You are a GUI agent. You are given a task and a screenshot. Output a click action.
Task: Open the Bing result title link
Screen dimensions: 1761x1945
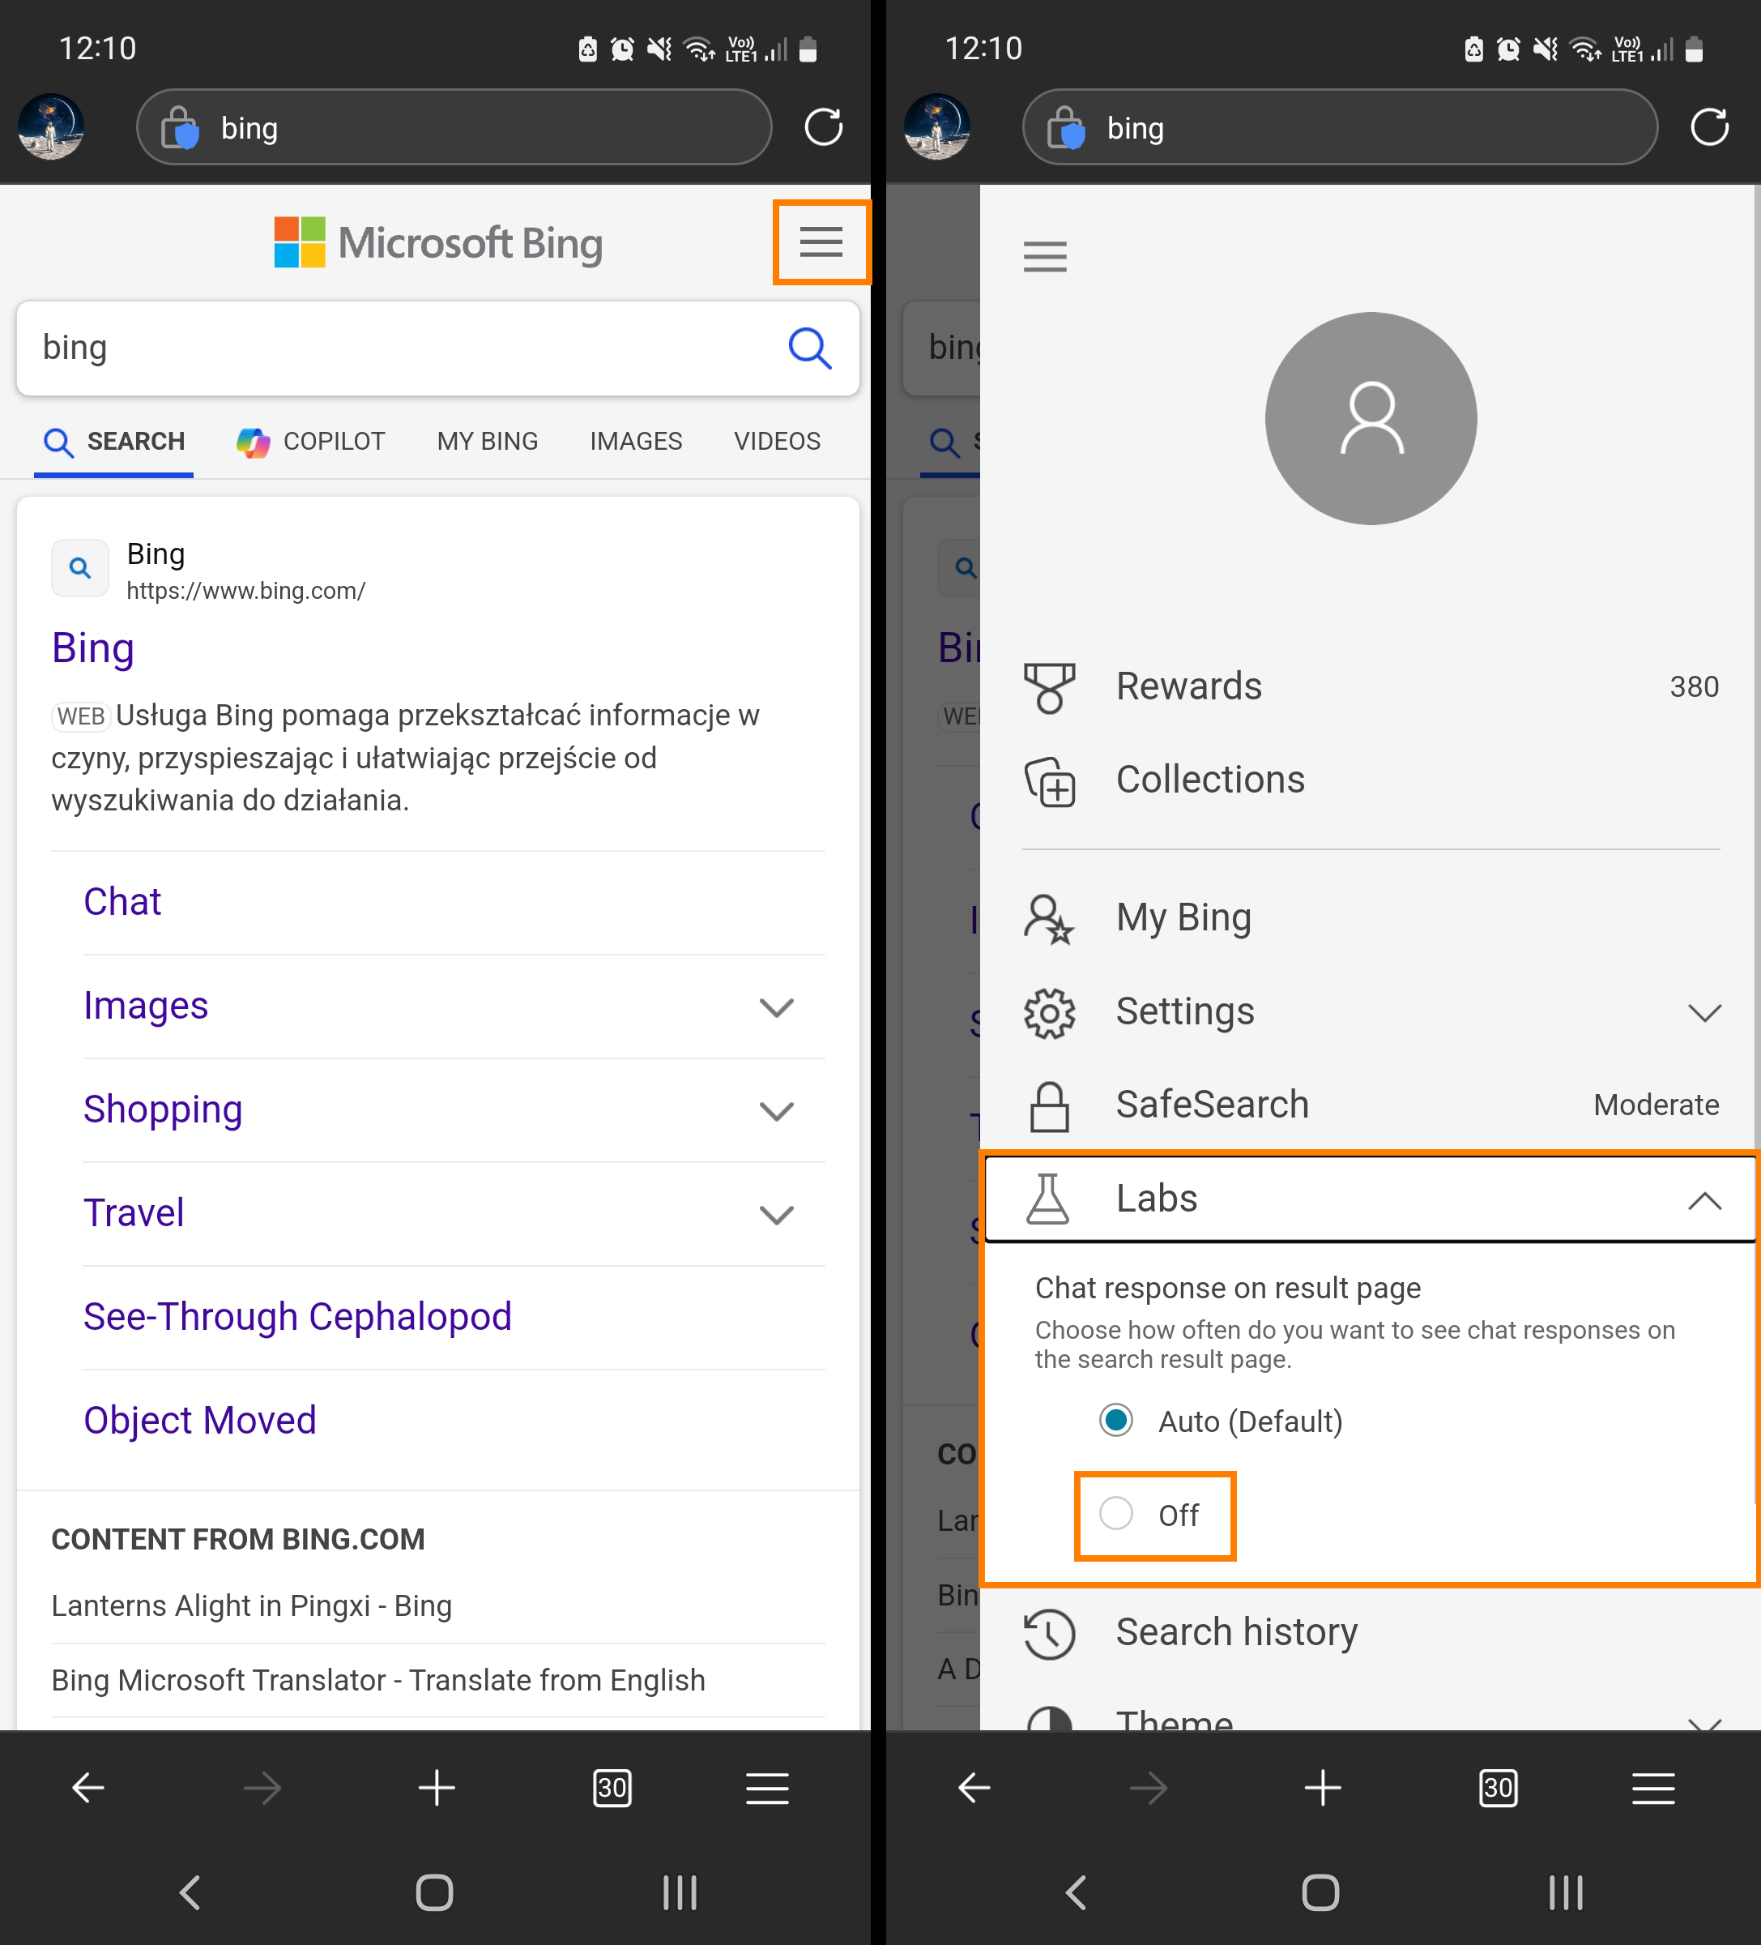(92, 648)
